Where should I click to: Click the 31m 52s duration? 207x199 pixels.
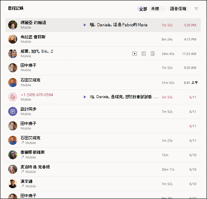click(168, 83)
